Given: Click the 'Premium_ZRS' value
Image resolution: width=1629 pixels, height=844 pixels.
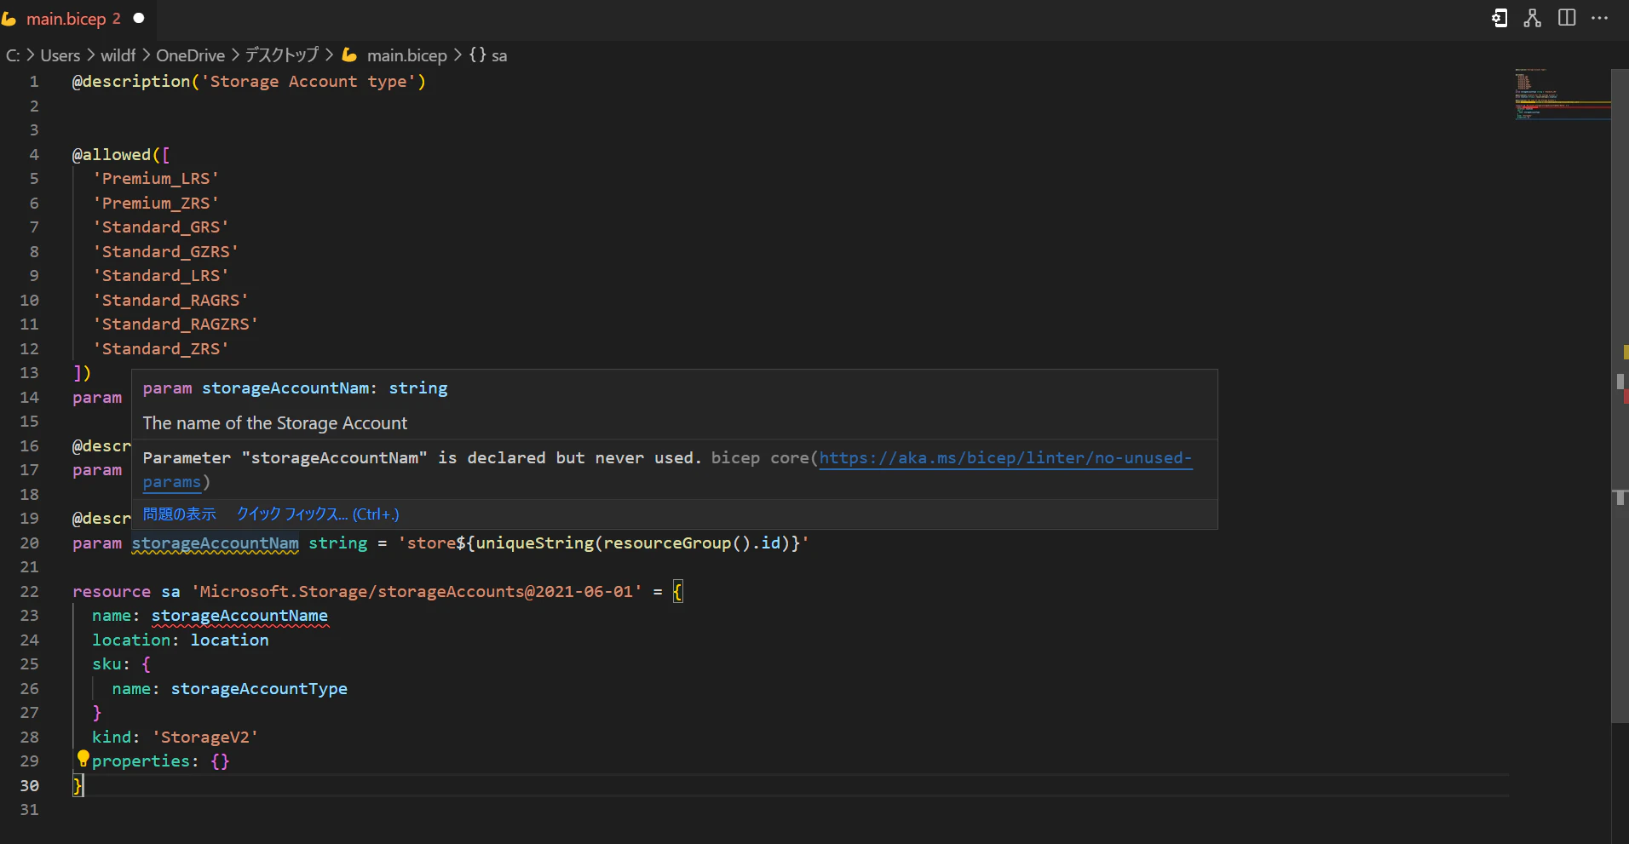Looking at the screenshot, I should point(156,204).
